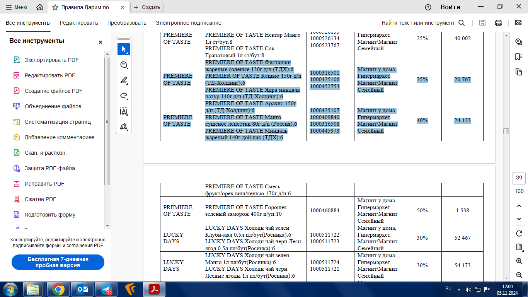The image size is (528, 297).
Task: Zoom in with the plus magnifier
Action: (519, 261)
